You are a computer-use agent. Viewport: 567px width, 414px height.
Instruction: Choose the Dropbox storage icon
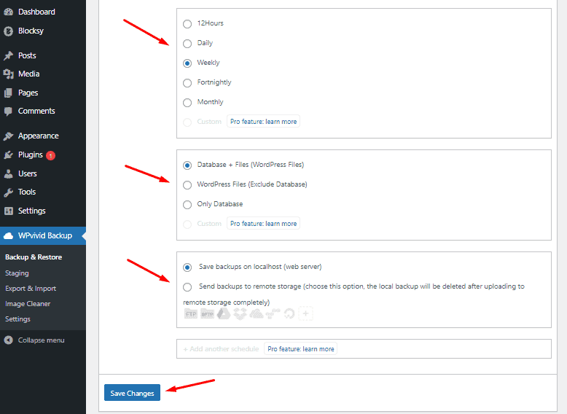240,313
